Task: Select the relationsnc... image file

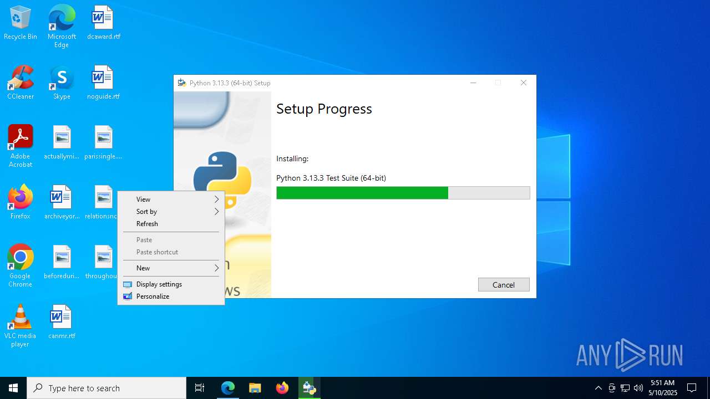Action: (102, 203)
